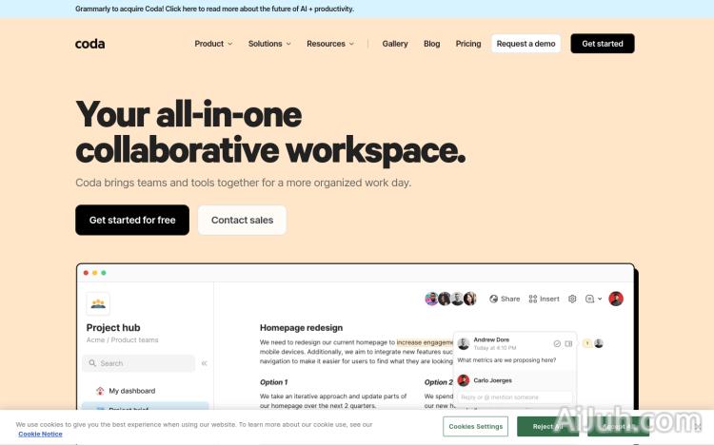Click the Request a demo button
The height and width of the screenshot is (445, 714).
coord(526,44)
